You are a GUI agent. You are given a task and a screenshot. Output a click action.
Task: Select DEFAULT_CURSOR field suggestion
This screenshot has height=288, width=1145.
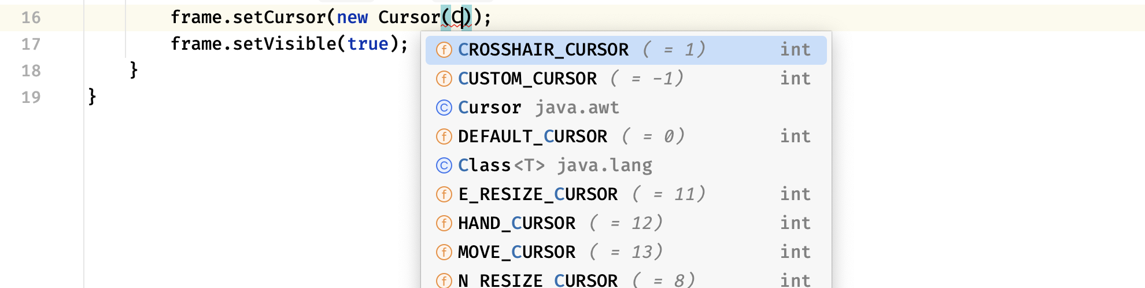click(x=626, y=136)
